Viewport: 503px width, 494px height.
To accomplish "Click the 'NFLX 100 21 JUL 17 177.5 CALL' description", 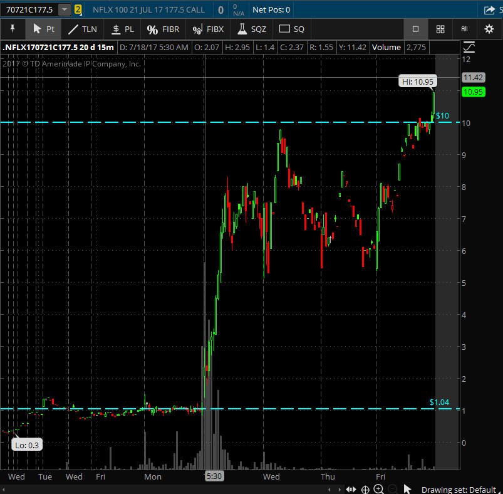I will 148,9.
